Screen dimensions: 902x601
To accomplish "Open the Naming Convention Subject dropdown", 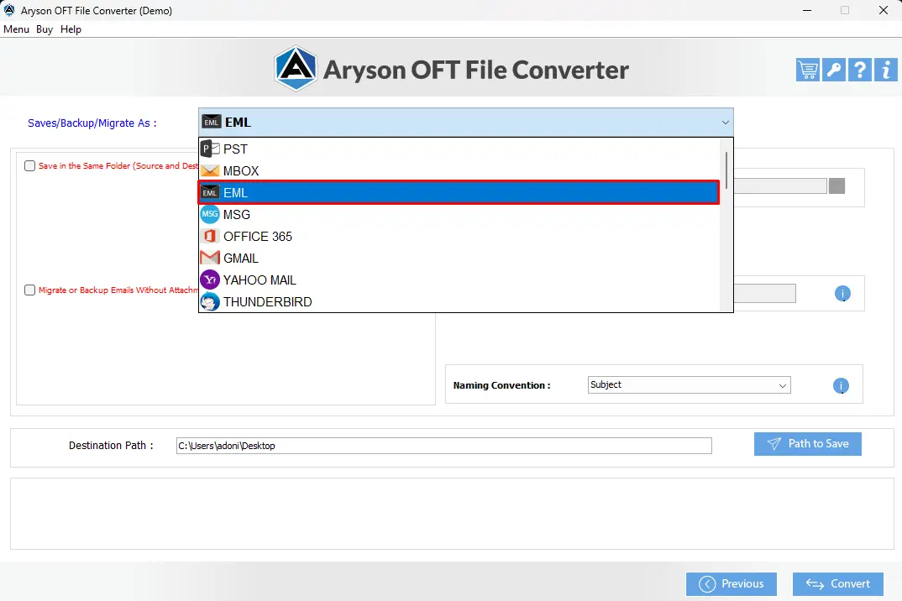I will coord(690,384).
